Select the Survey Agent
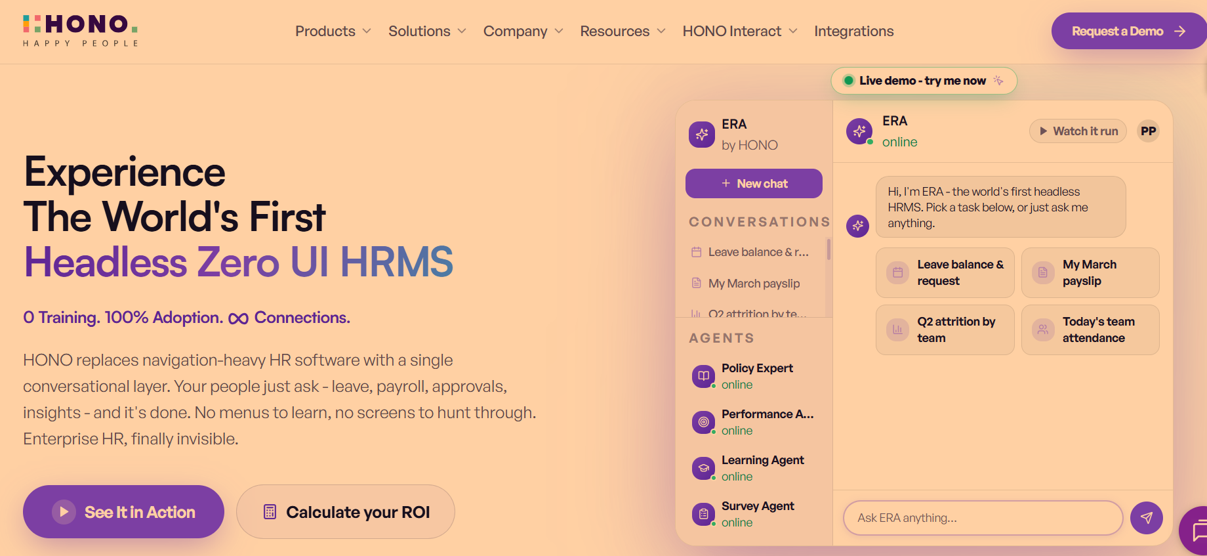The width and height of the screenshot is (1207, 556). (x=754, y=514)
